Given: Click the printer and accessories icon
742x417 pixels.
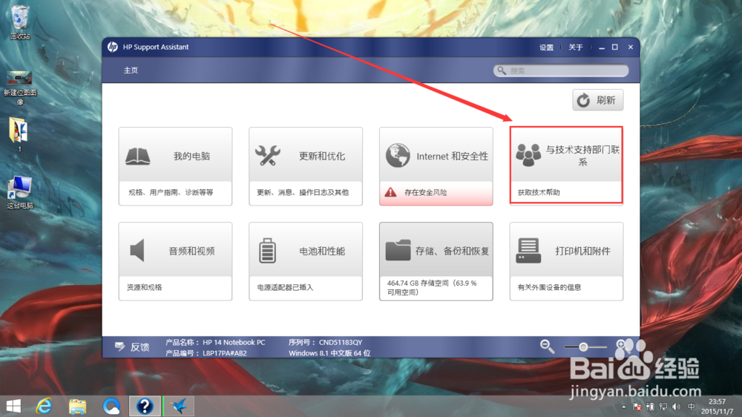Looking at the screenshot, I should 528,251.
